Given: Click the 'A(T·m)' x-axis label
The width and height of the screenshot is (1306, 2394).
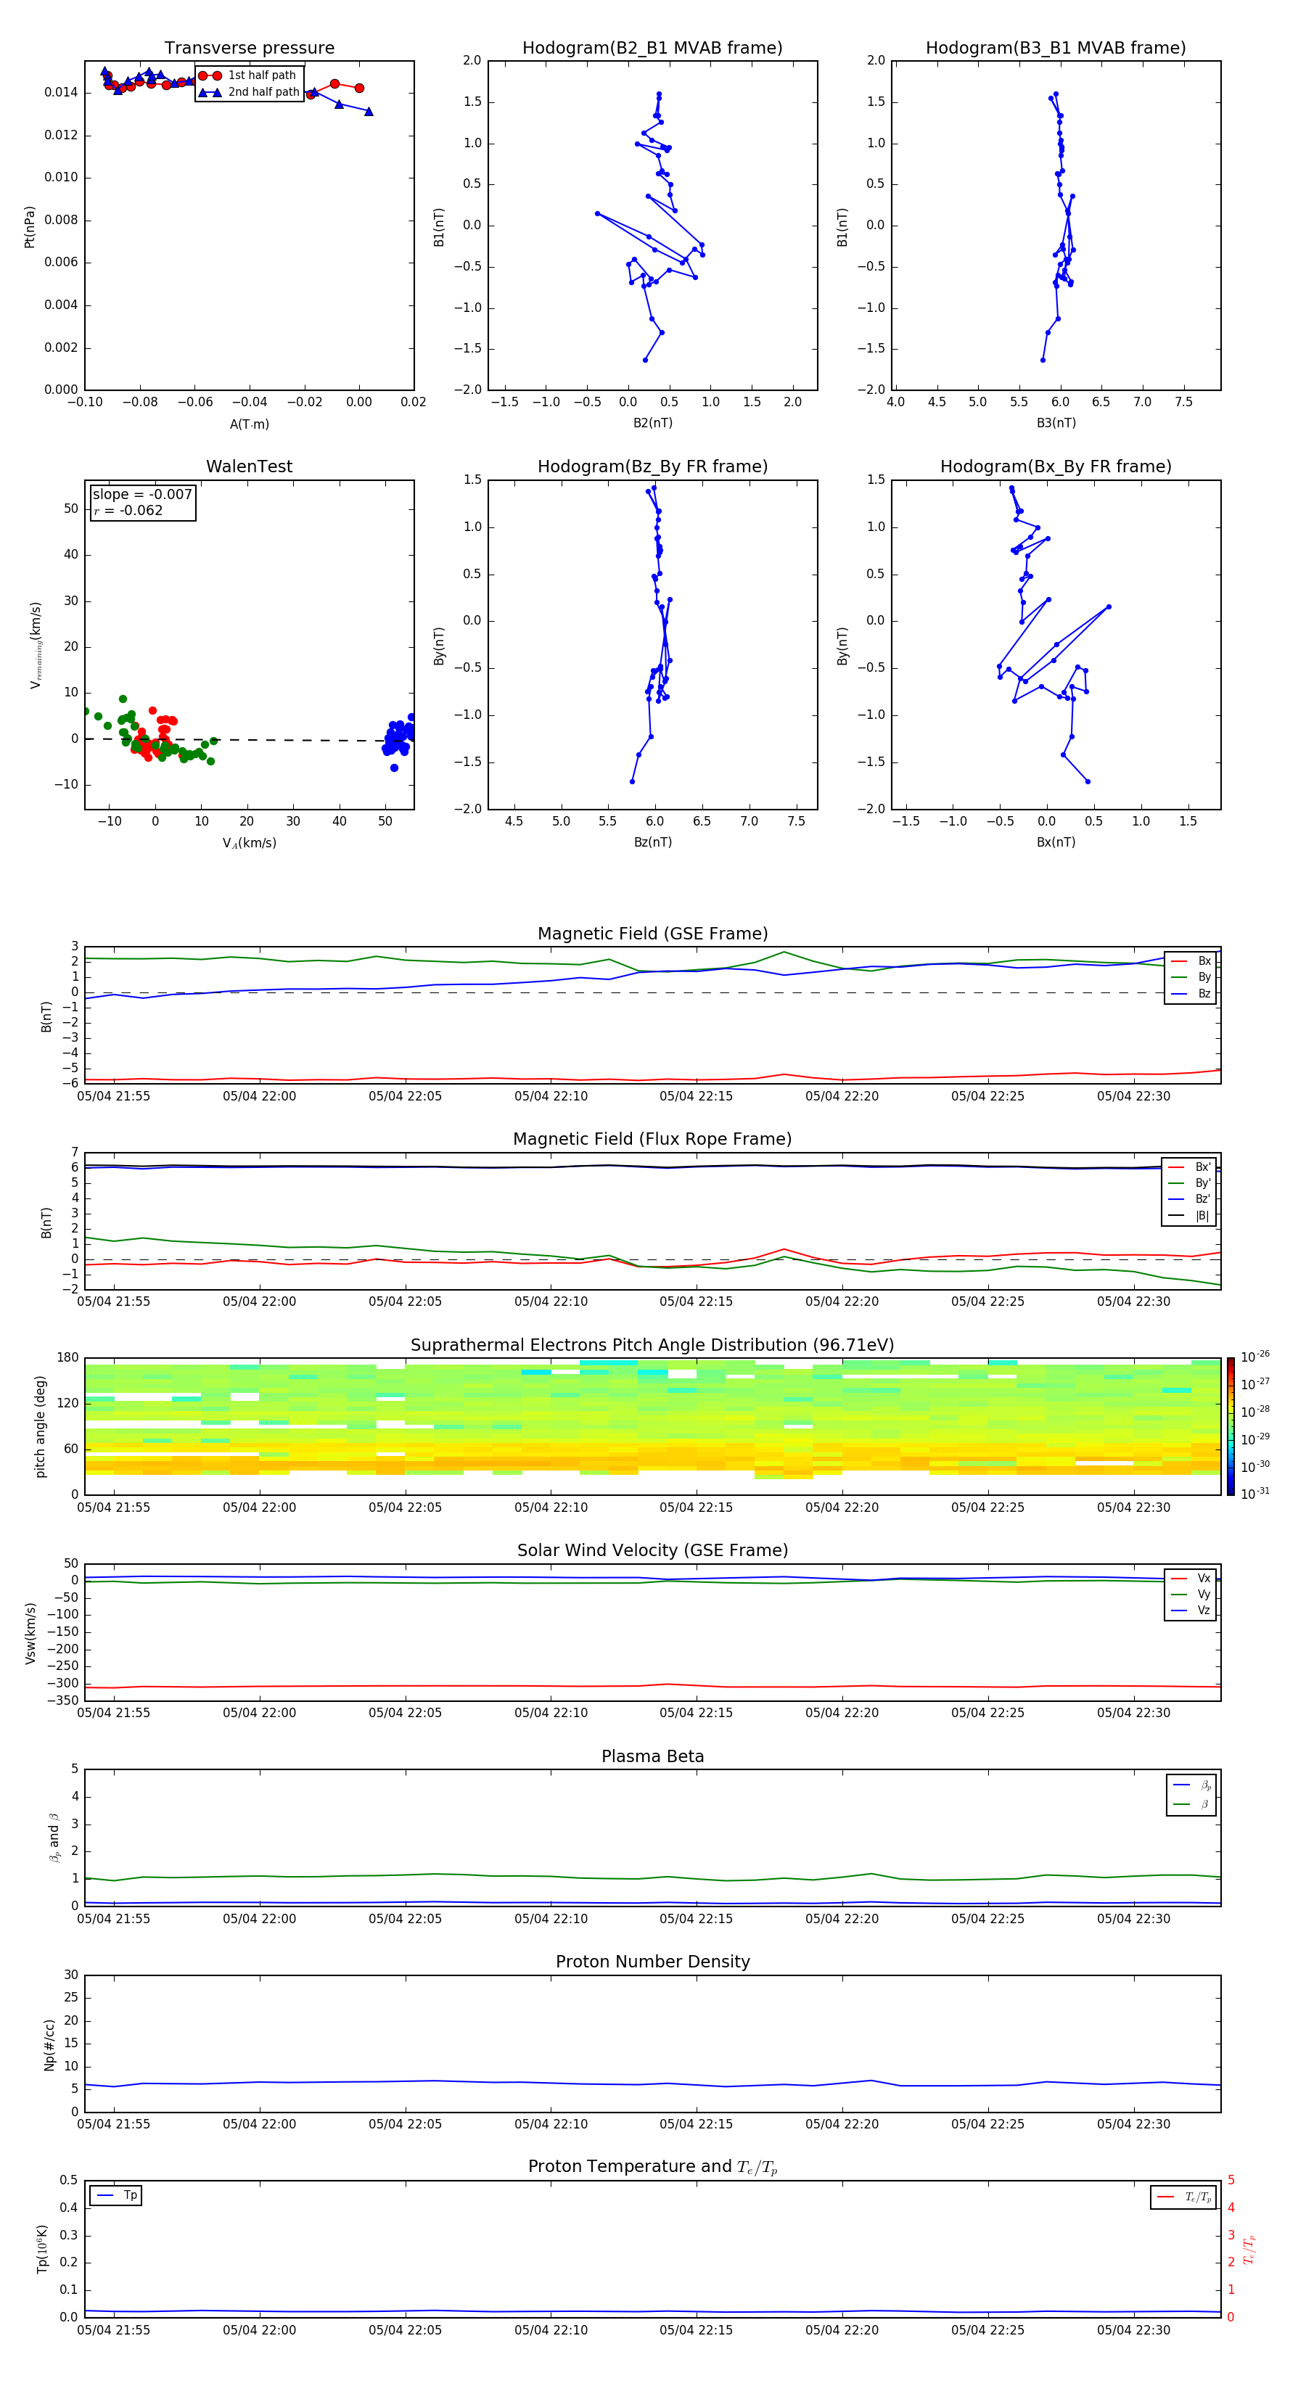Looking at the screenshot, I should coord(249,424).
